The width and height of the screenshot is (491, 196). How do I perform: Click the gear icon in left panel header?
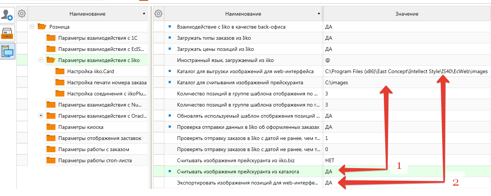tap(22, 14)
